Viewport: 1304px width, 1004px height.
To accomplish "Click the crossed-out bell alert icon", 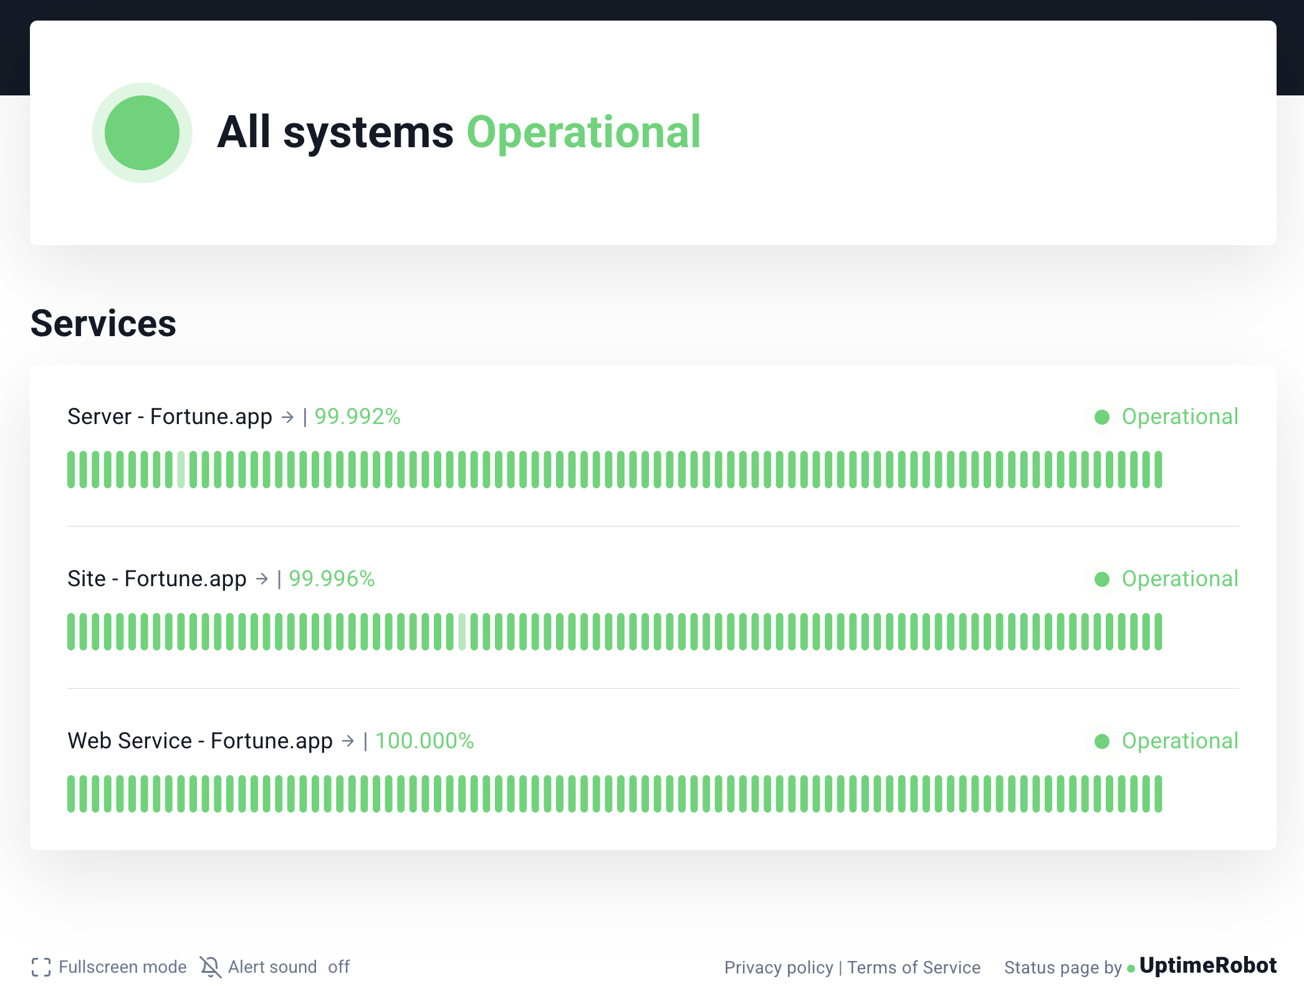I will click(x=211, y=967).
